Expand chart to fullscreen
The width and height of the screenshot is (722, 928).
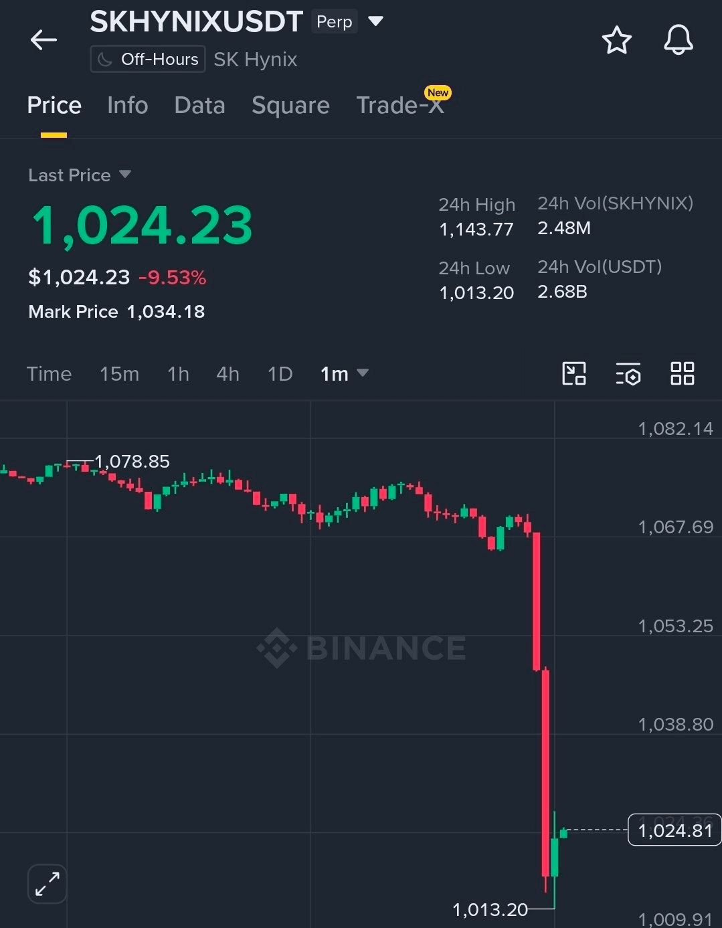point(48,884)
